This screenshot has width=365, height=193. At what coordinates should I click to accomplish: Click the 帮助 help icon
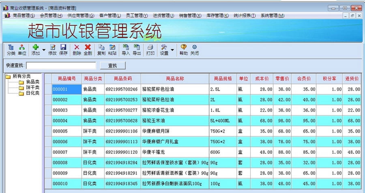pos(183,50)
